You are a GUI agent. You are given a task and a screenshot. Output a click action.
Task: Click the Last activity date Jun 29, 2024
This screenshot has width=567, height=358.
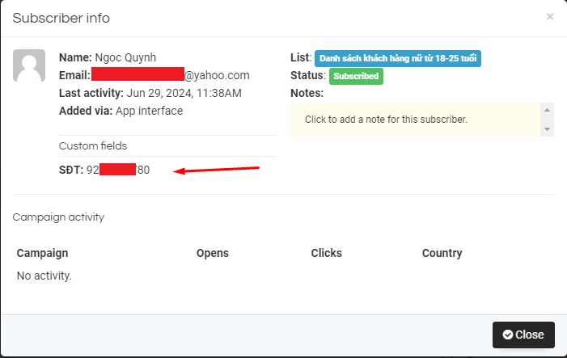(x=183, y=93)
